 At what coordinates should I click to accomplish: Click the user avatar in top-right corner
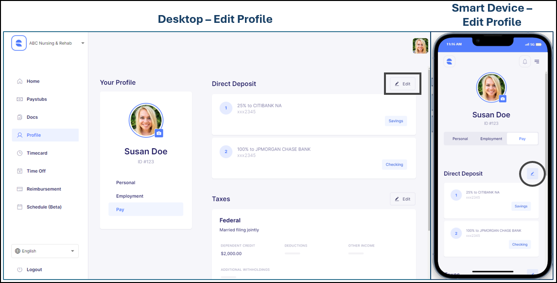point(420,46)
